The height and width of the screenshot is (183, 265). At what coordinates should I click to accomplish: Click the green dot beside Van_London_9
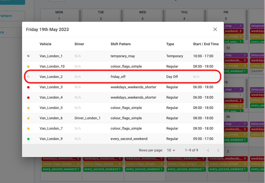point(28,139)
